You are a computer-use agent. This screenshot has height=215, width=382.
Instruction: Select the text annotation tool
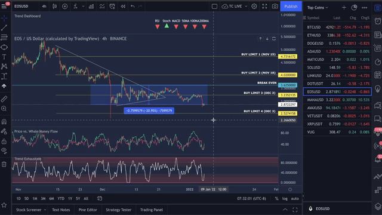pos(4,57)
